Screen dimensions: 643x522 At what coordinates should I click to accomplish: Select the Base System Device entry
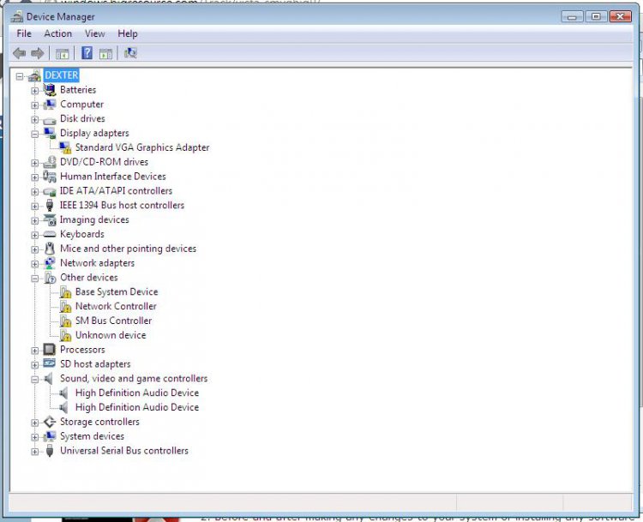click(117, 292)
